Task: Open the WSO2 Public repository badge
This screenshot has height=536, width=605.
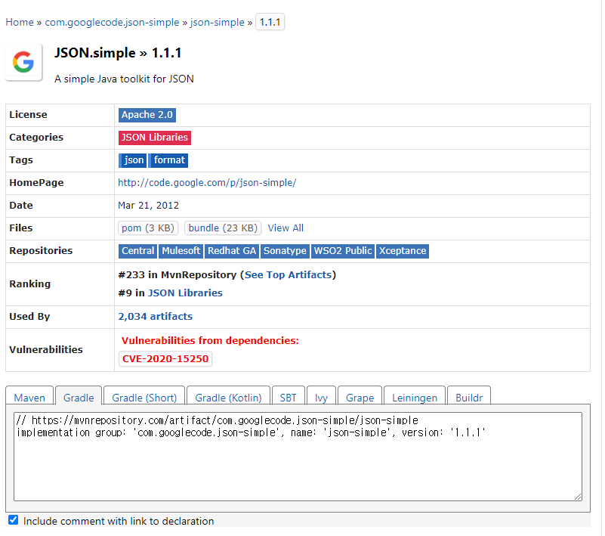Action: tap(343, 251)
